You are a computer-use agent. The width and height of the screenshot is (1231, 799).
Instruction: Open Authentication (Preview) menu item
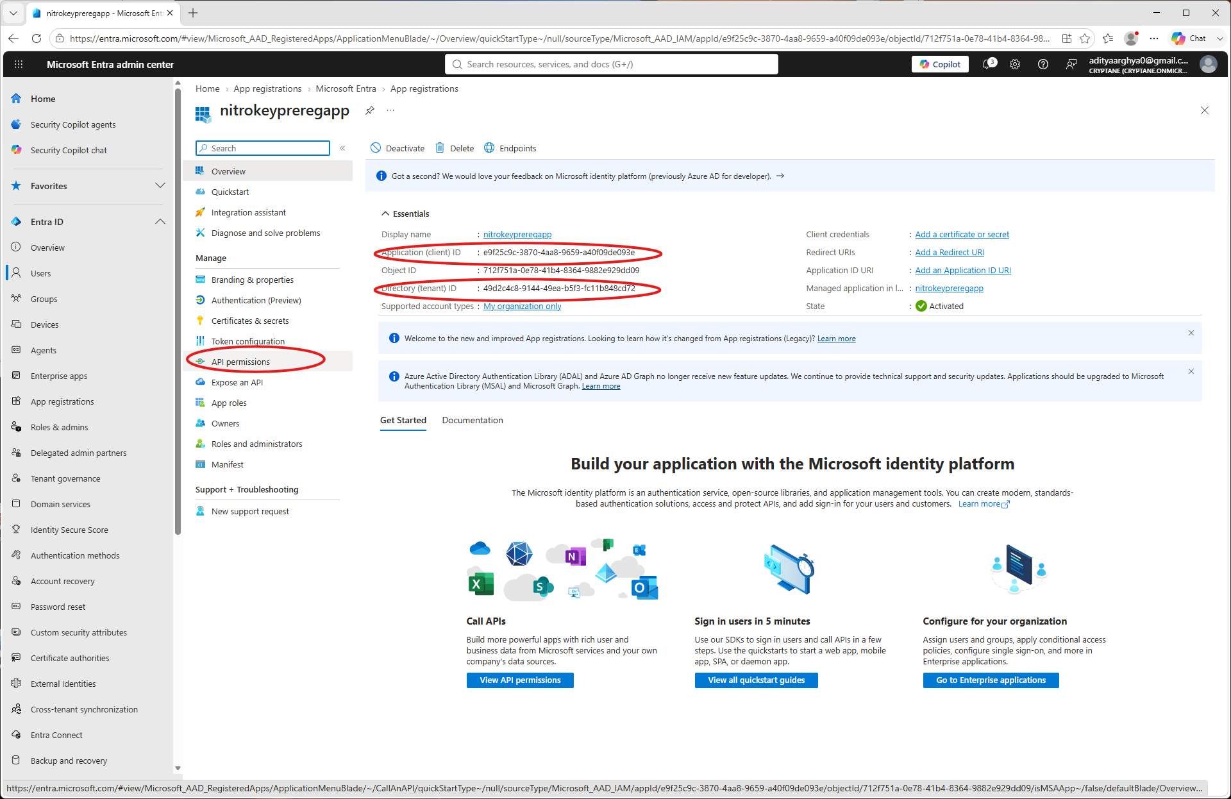[256, 300]
